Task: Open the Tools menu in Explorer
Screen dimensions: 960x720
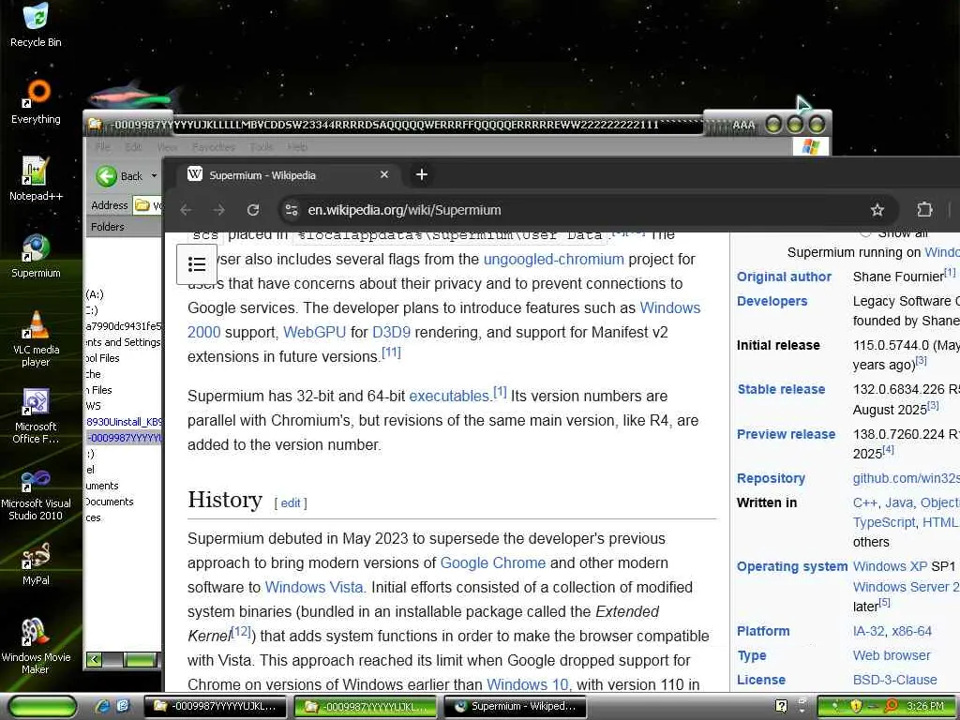Action: tap(262, 147)
